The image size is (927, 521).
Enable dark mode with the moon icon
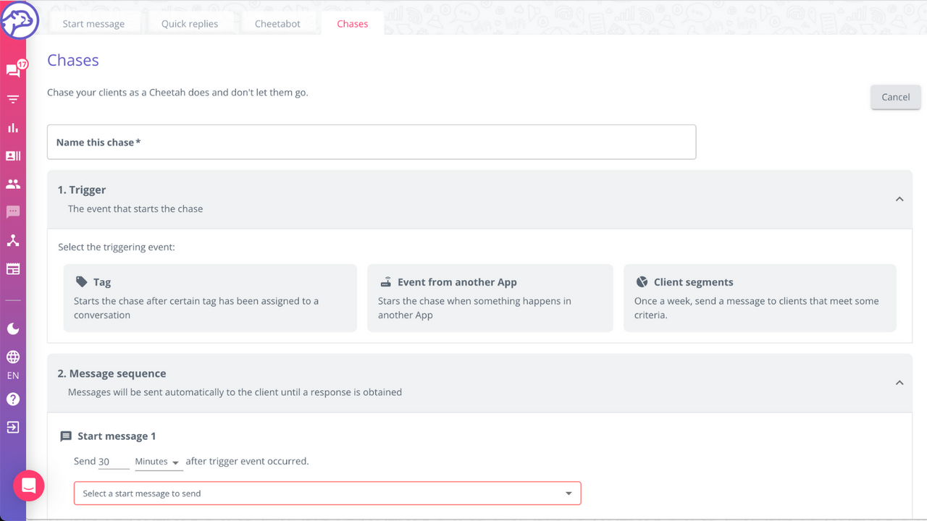[x=13, y=329]
